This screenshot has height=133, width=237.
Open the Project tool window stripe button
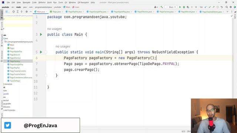pos(1,14)
